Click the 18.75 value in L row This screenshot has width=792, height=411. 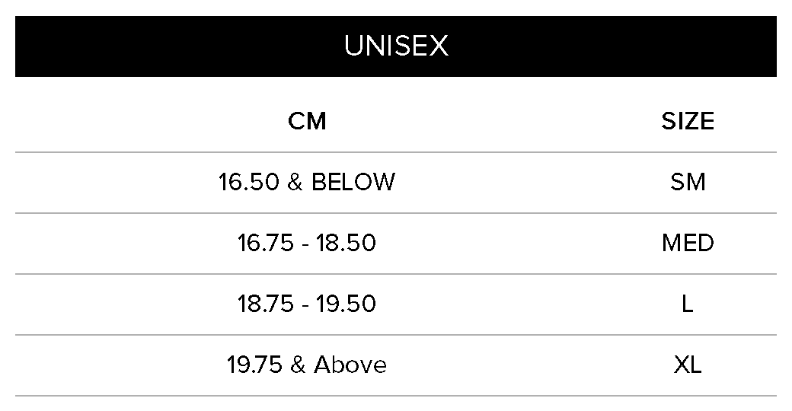tap(265, 304)
